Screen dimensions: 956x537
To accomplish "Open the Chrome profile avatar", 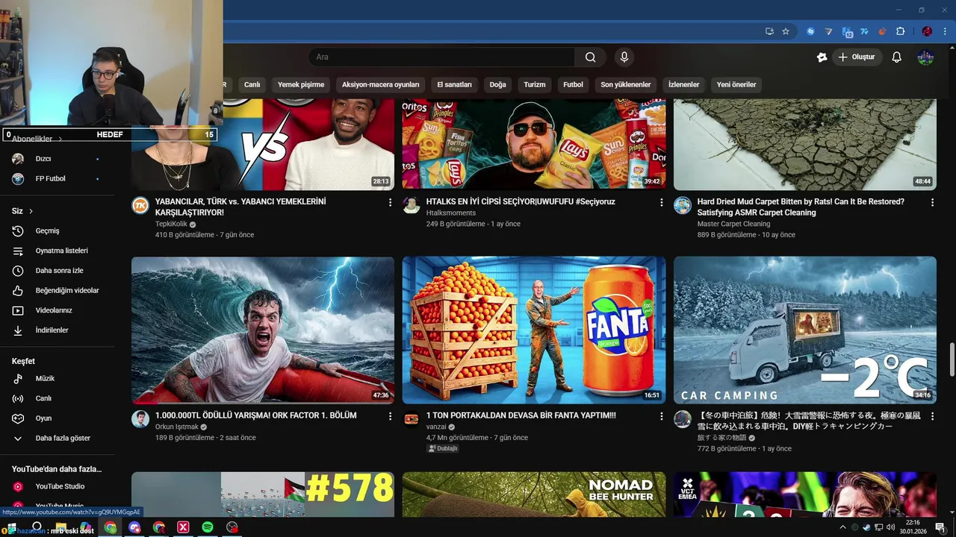I will [x=927, y=31].
